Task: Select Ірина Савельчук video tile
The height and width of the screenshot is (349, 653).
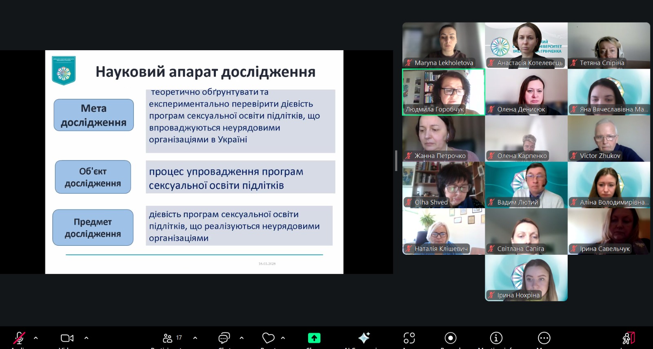Action: (x=609, y=231)
